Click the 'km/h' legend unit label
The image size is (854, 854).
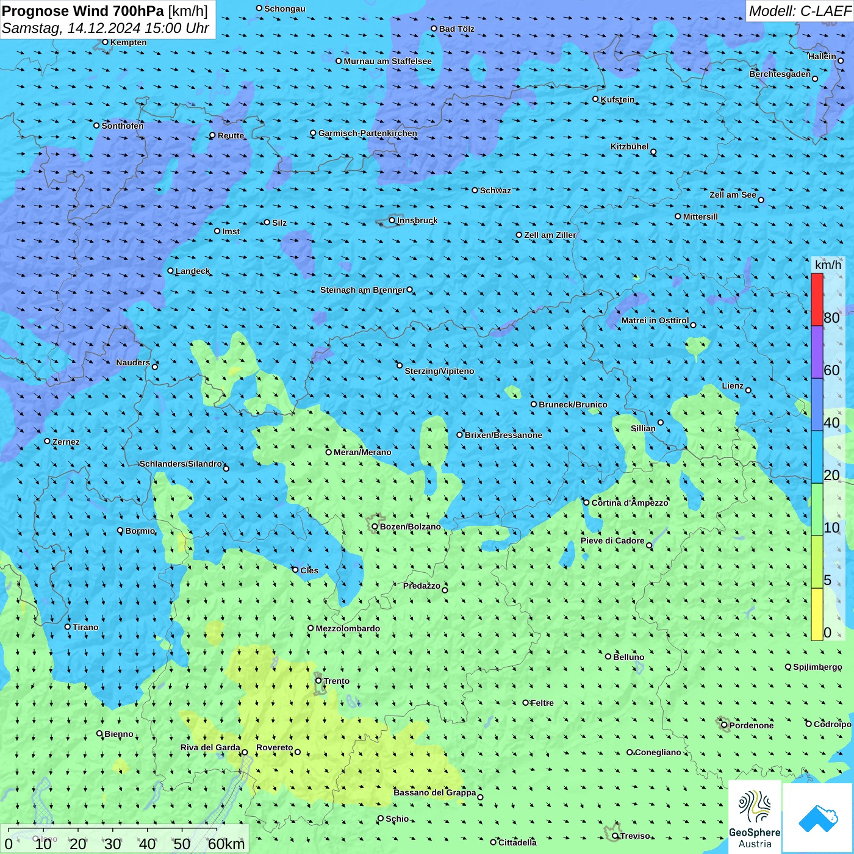[x=828, y=265]
